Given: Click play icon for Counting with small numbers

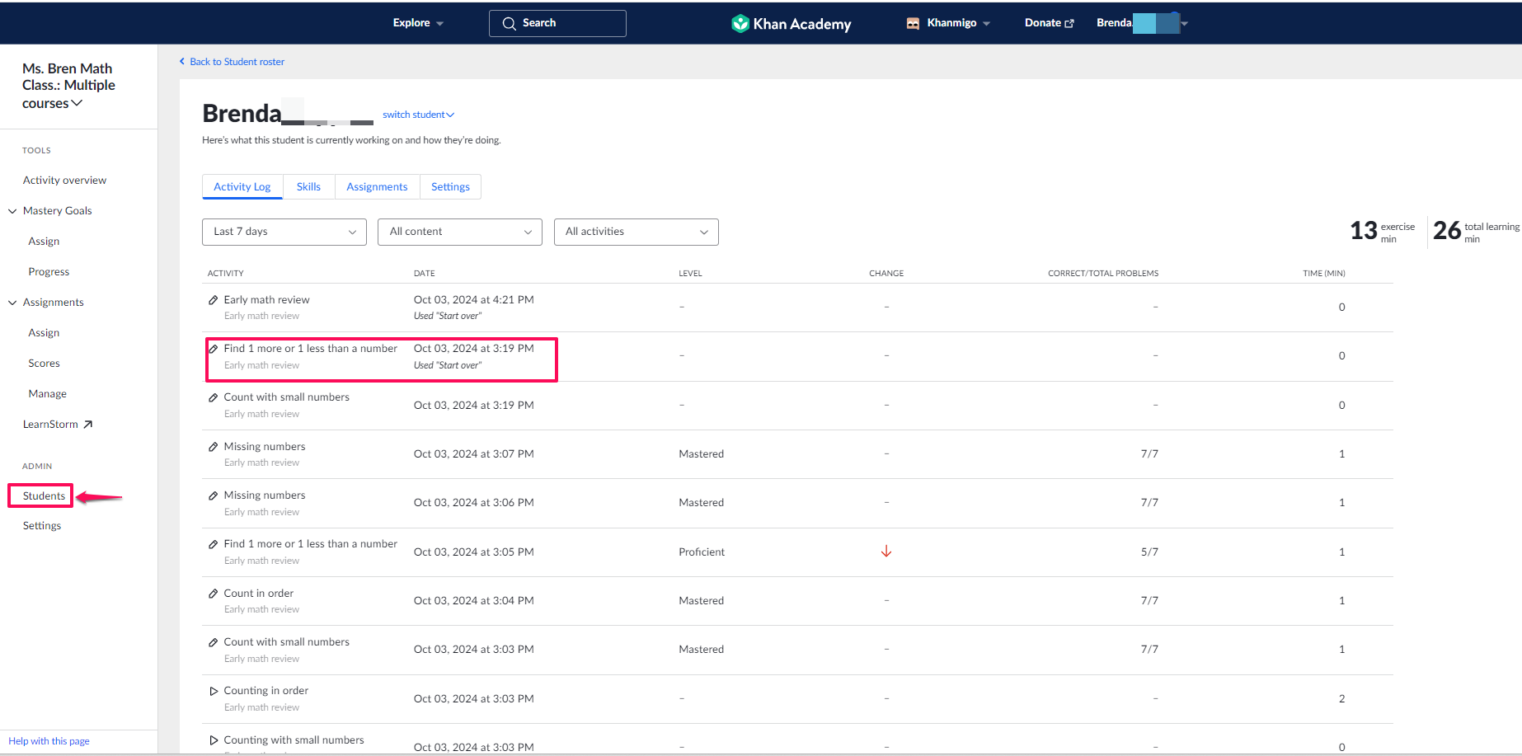Looking at the screenshot, I should tap(214, 740).
